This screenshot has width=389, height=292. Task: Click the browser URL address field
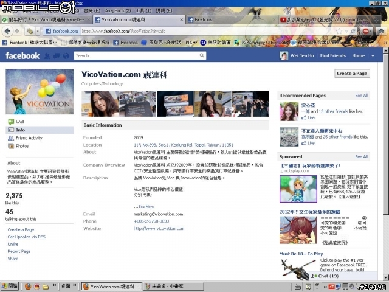coord(208,31)
